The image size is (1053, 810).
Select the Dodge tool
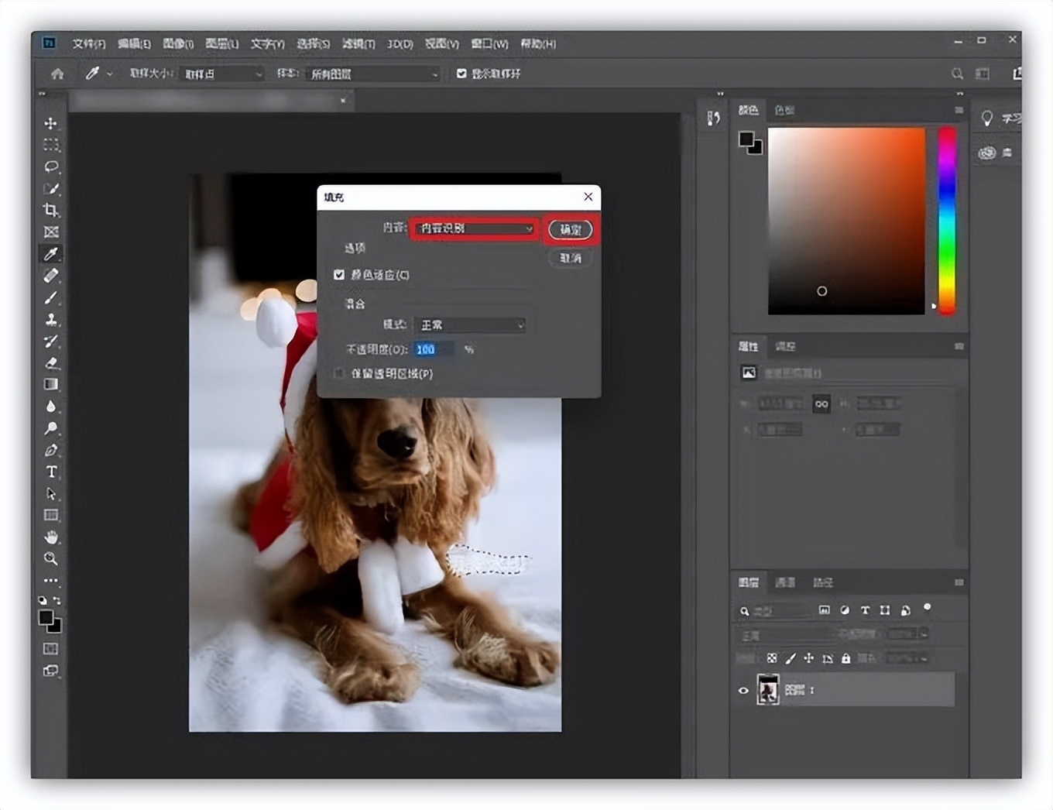pyautogui.click(x=51, y=427)
